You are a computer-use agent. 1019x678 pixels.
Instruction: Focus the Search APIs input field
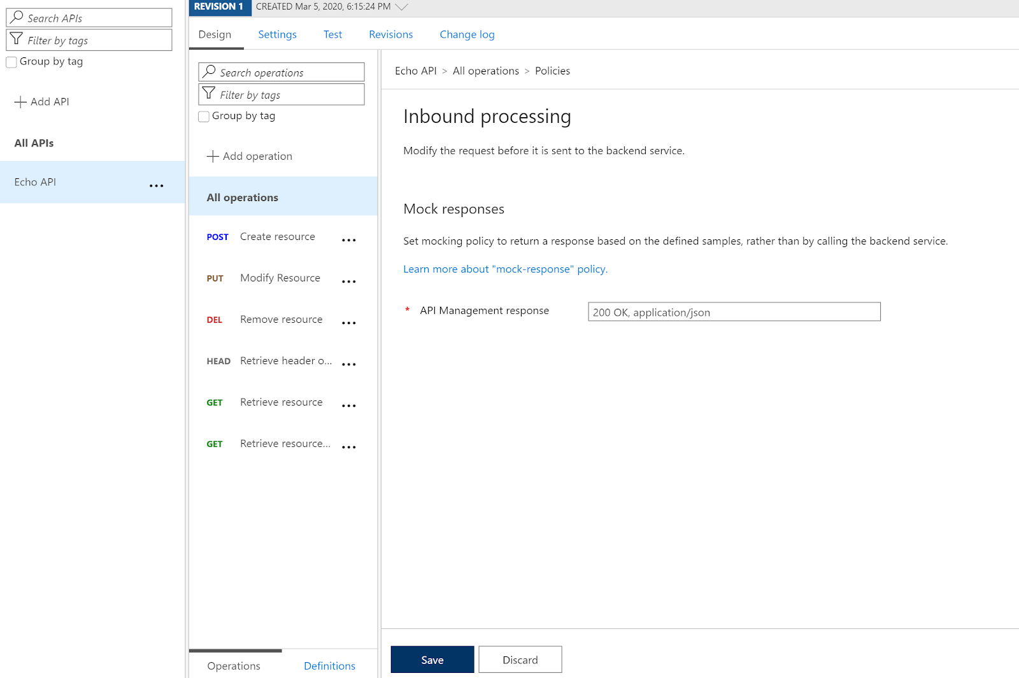(89, 18)
